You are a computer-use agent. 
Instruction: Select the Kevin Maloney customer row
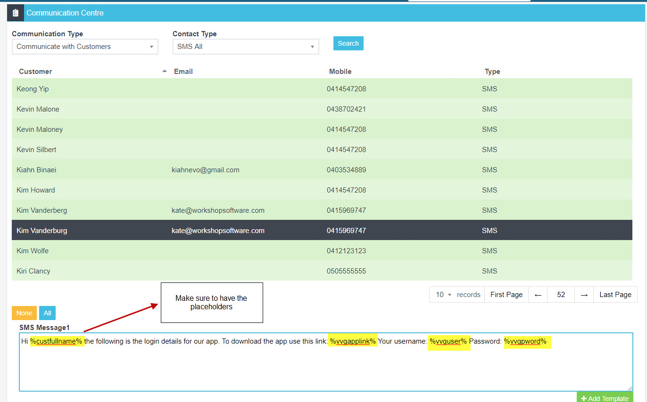point(322,129)
